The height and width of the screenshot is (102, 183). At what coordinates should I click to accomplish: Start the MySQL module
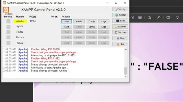tap(66, 27)
